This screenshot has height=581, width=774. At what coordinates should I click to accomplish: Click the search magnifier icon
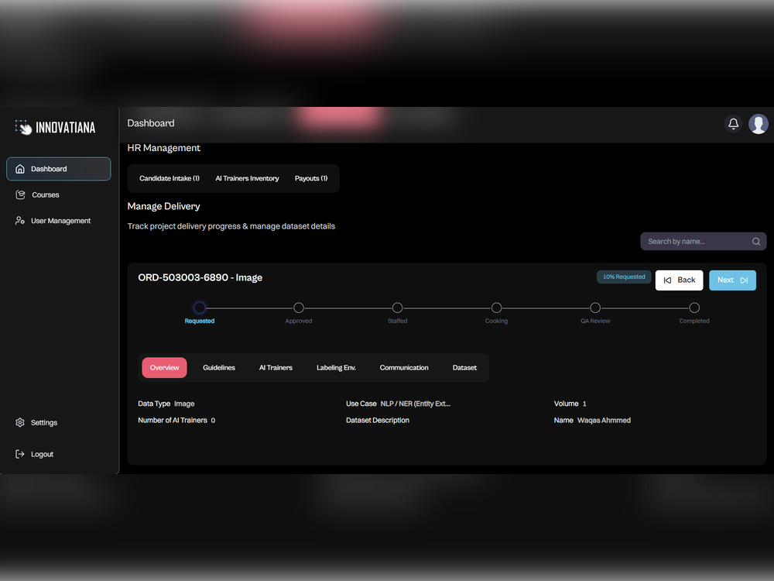coord(755,242)
